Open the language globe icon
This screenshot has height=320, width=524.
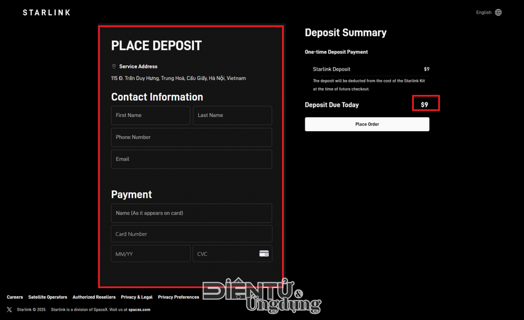click(x=498, y=12)
